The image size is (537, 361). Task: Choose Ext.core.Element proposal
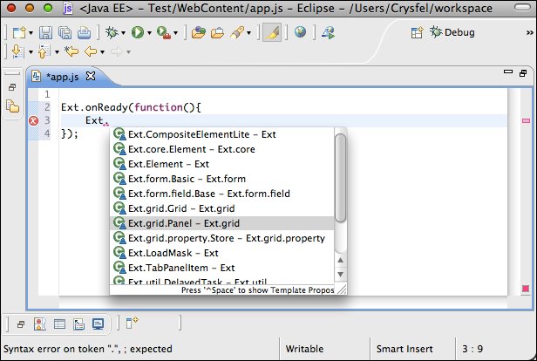222,149
